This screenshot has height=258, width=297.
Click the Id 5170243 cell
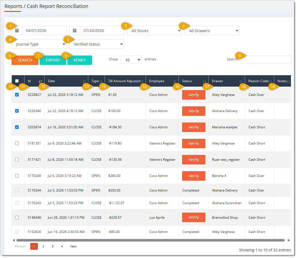coord(34,203)
